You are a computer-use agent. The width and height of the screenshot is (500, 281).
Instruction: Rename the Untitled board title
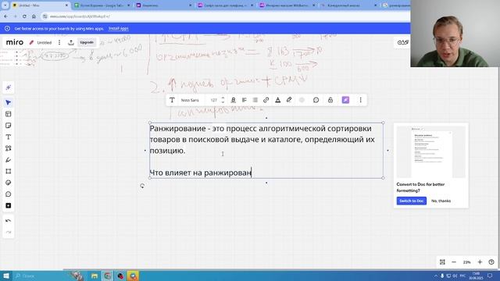click(x=44, y=42)
